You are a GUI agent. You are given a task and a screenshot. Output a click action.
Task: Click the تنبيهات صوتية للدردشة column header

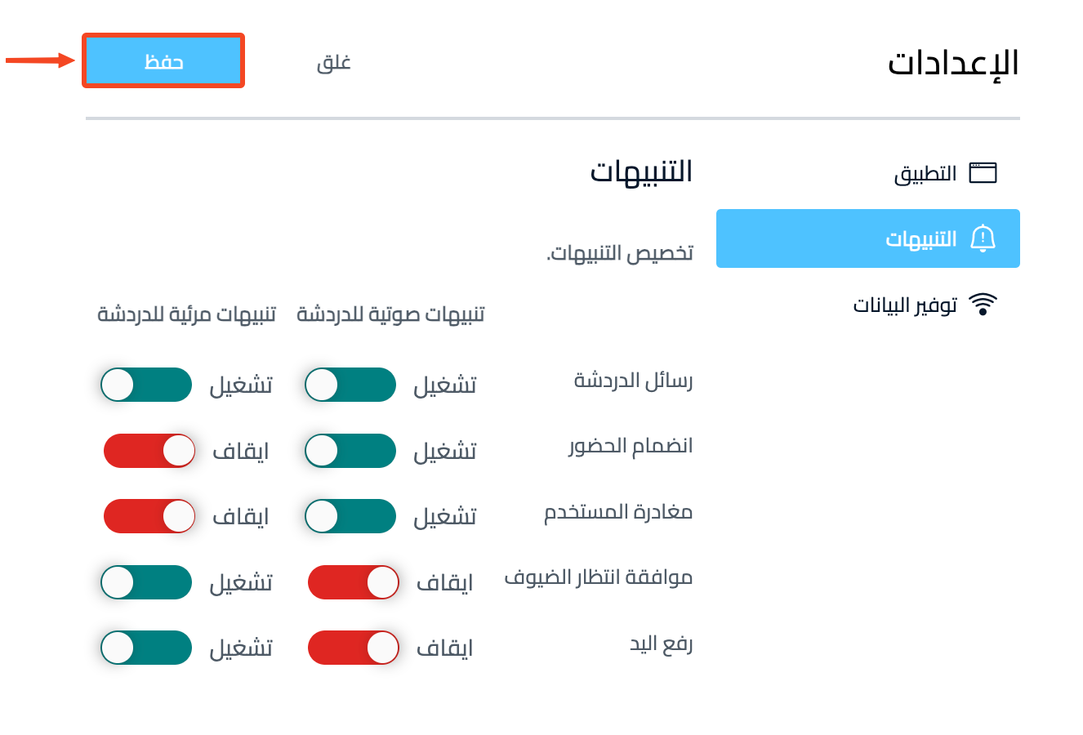[390, 314]
